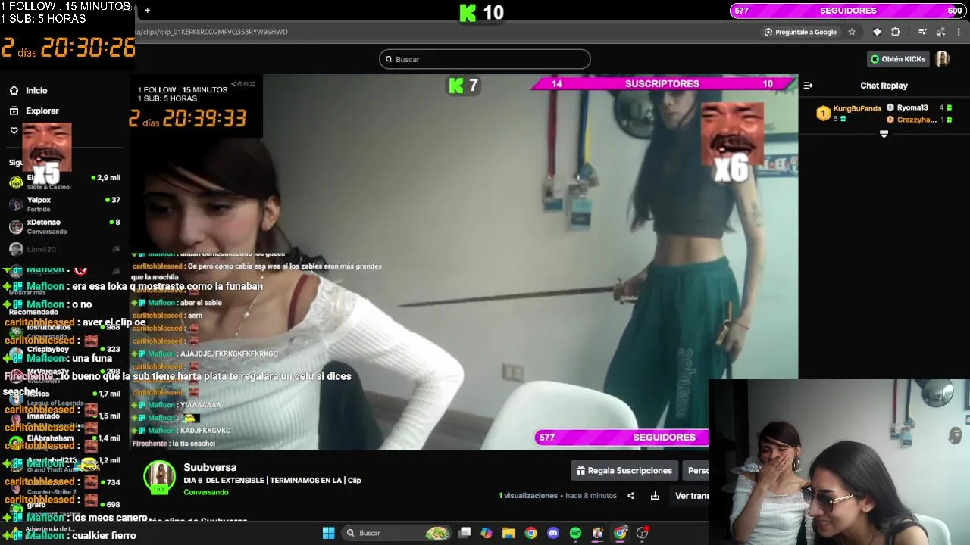
Task: Click Pregúntale a Google in address bar
Action: click(x=800, y=32)
